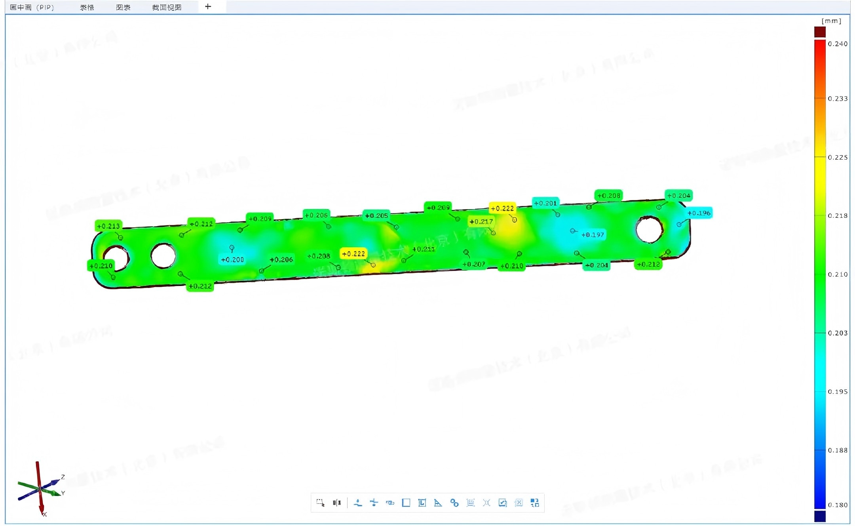The image size is (855, 526).
Task: Click the surface deviation point icon
Action: (x=358, y=503)
